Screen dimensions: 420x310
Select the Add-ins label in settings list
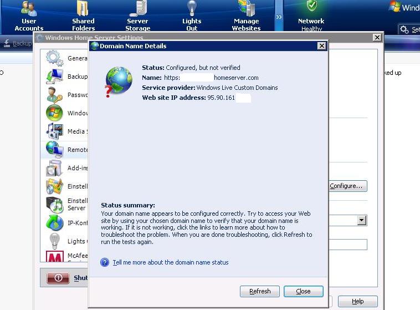tap(78, 168)
